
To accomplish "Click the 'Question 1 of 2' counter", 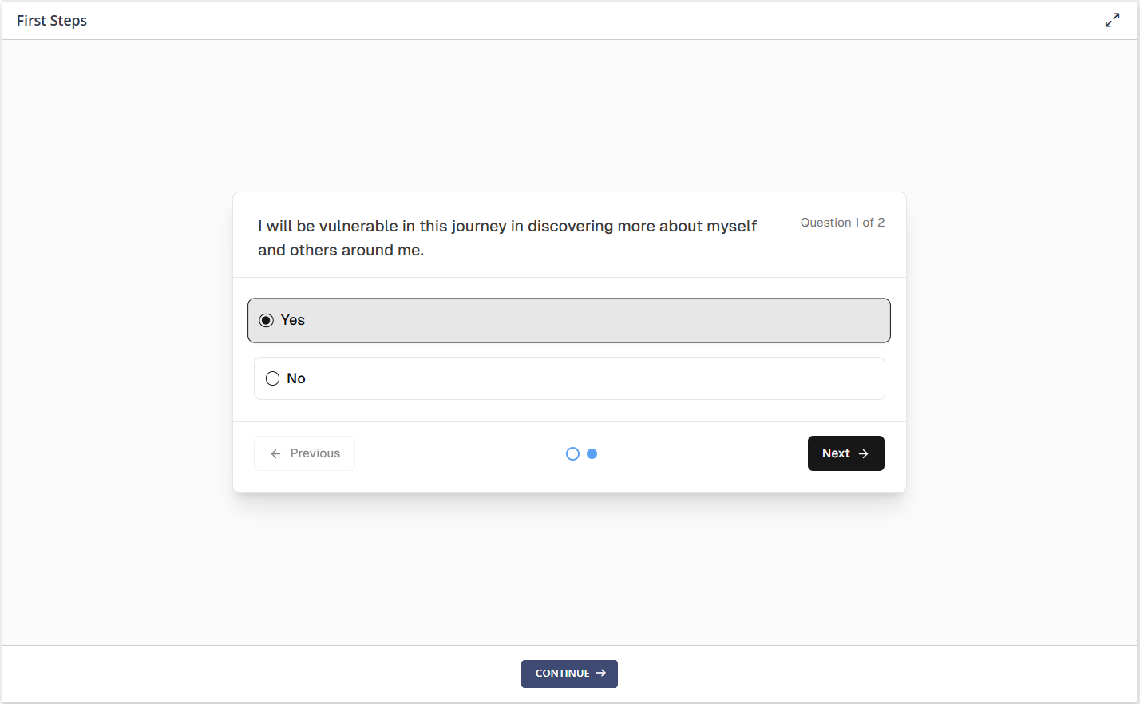I will click(x=842, y=223).
